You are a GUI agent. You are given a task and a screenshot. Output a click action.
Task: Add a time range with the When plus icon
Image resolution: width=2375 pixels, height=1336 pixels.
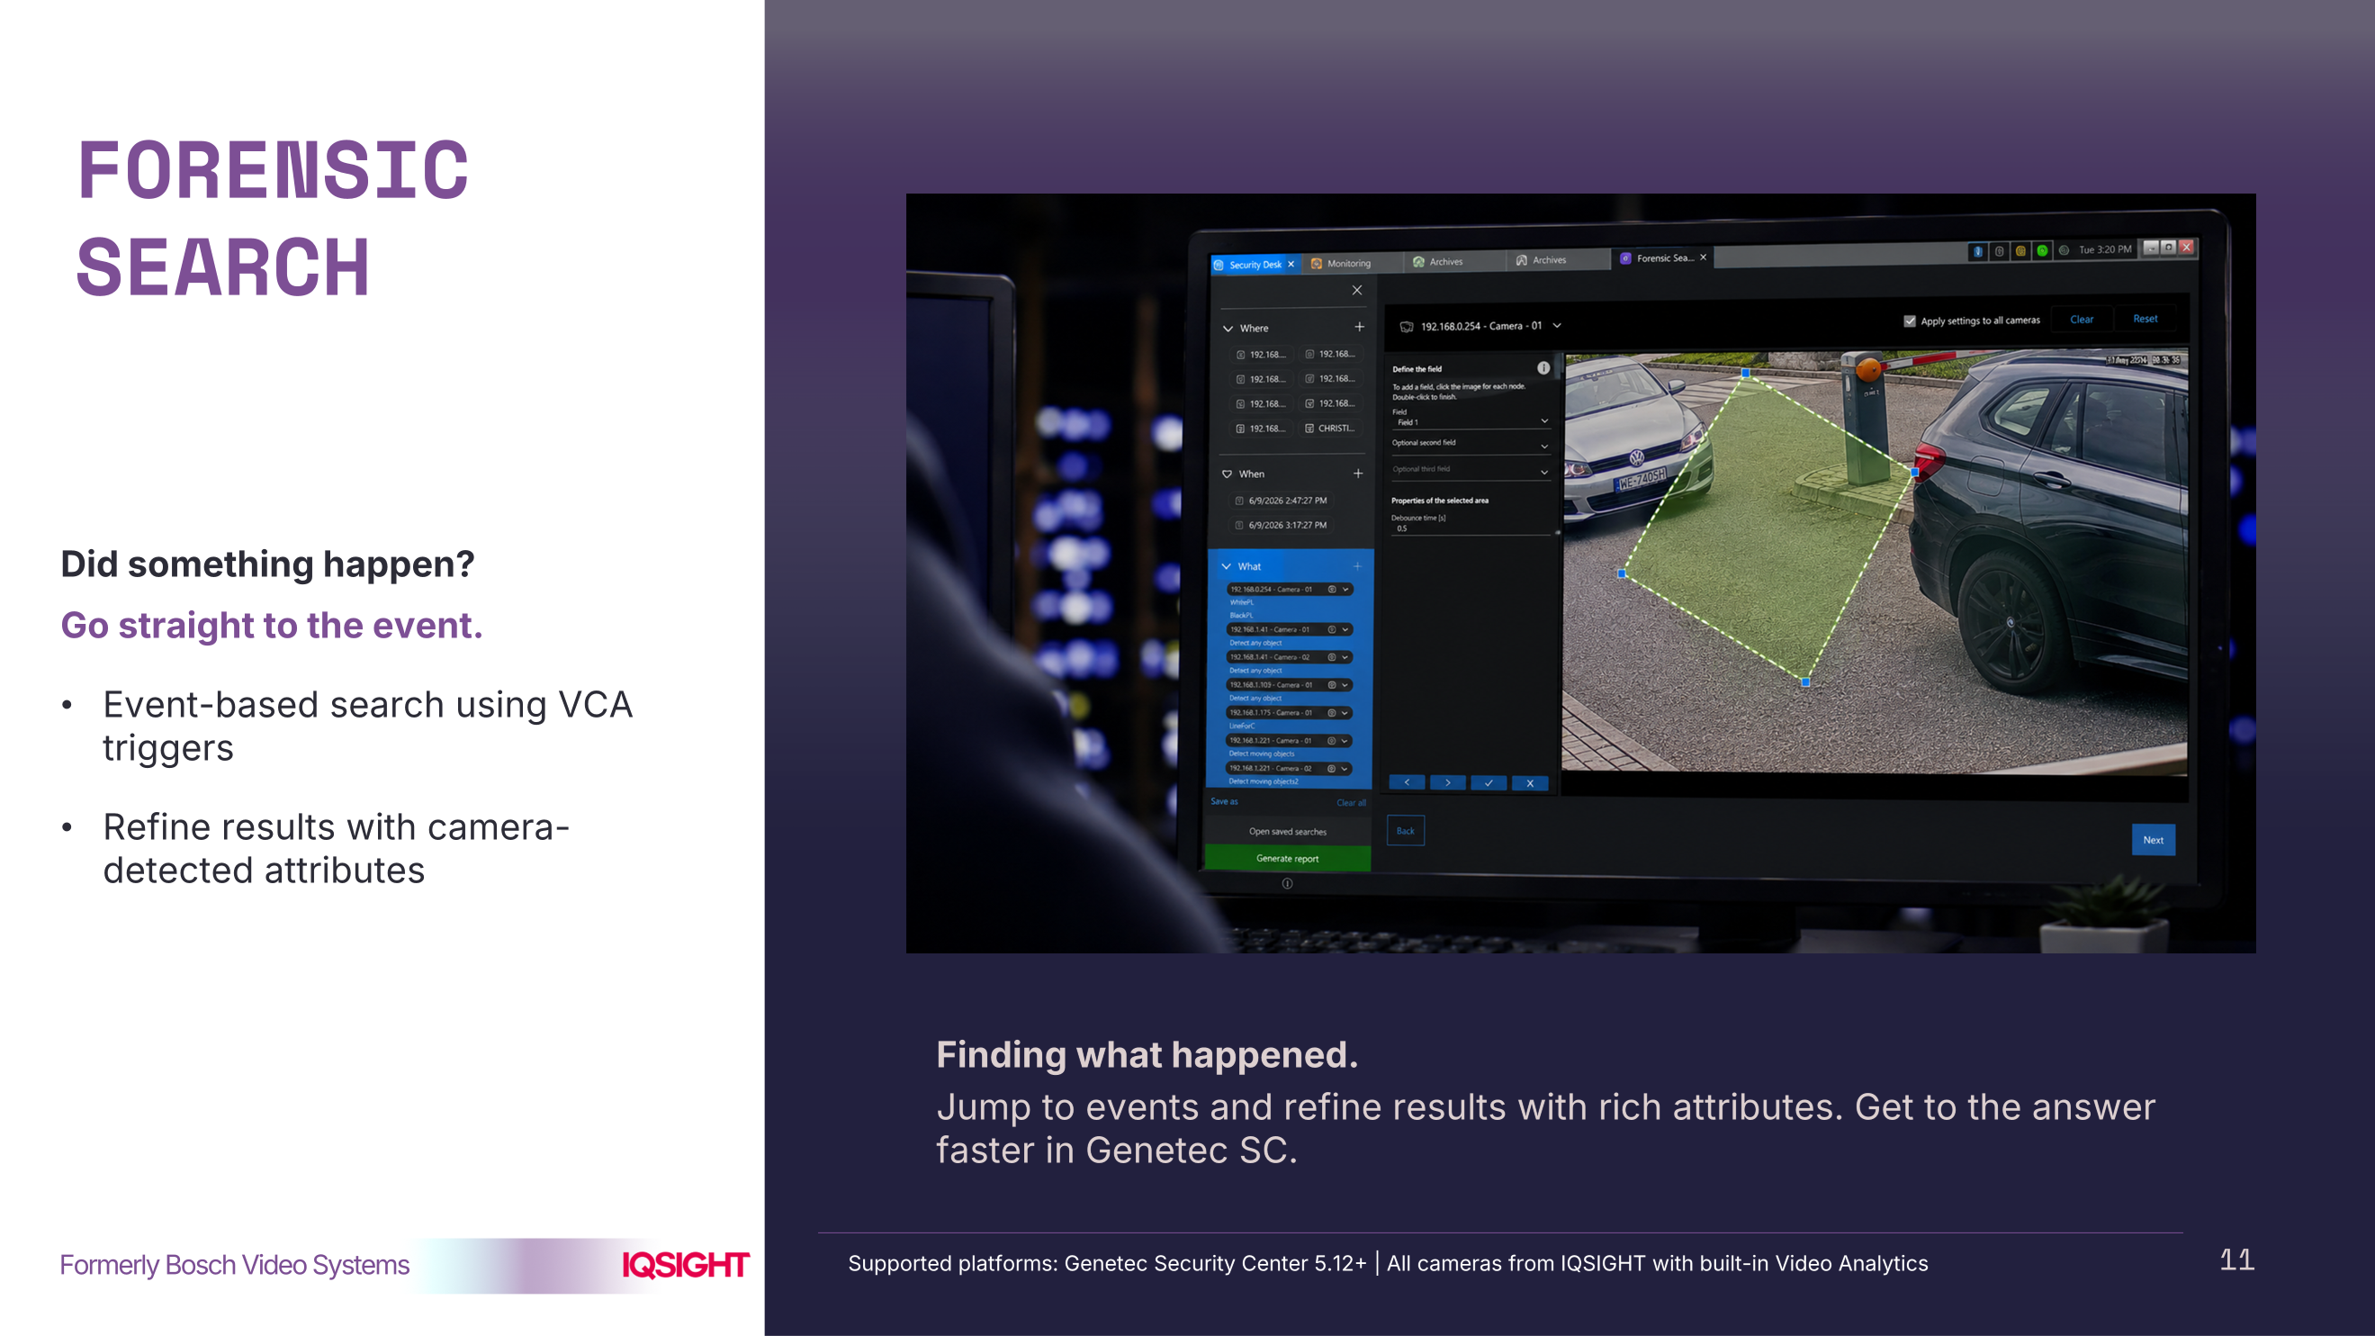pos(1358,473)
